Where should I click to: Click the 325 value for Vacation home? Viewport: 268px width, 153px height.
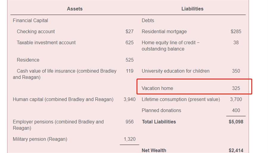pyautogui.click(x=236, y=88)
